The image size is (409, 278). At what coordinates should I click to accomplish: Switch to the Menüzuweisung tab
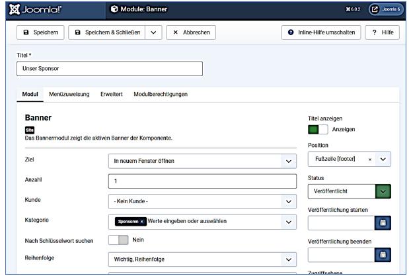coord(69,95)
